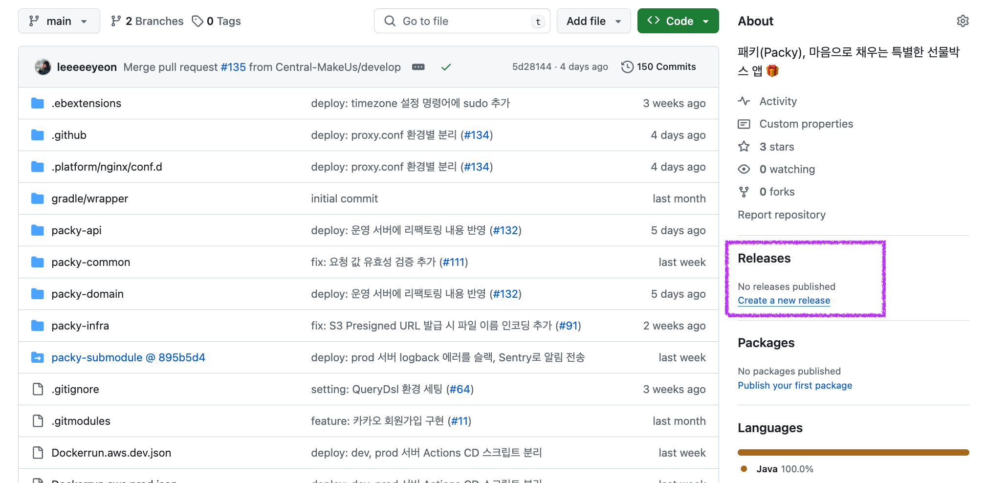Open the repository settings gear icon
The height and width of the screenshot is (483, 1008).
coord(963,21)
